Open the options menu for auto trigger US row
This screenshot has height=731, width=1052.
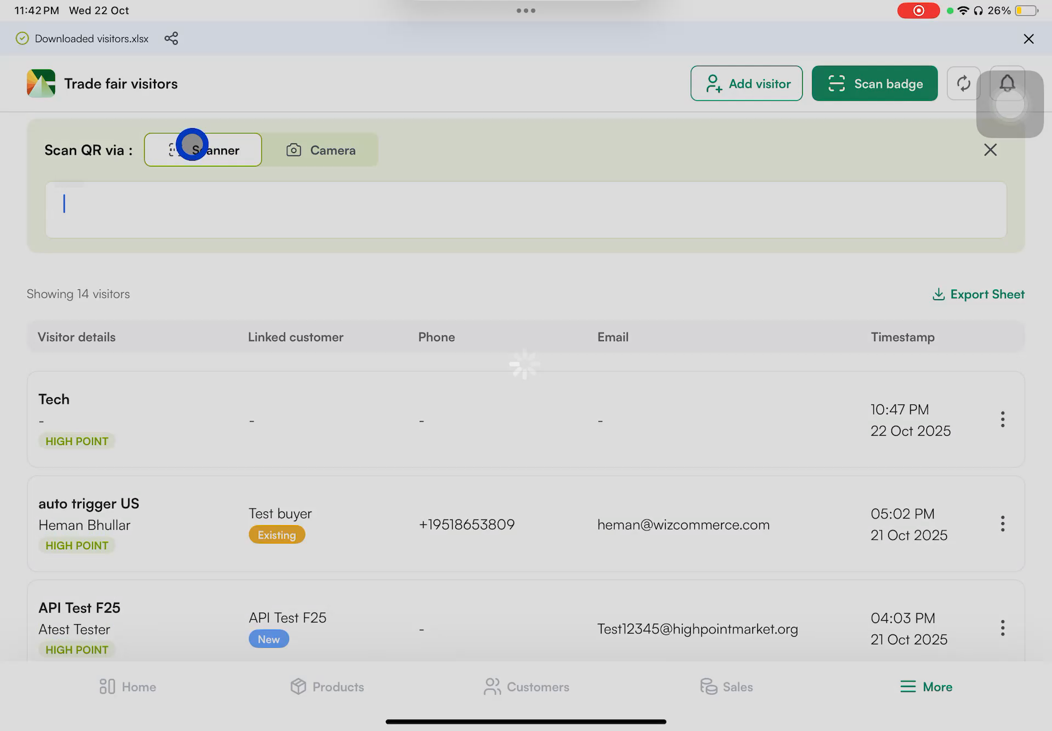pos(1003,523)
